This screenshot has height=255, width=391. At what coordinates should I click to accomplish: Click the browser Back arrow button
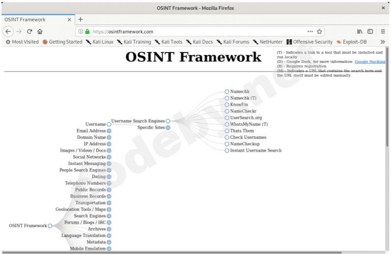[8, 31]
